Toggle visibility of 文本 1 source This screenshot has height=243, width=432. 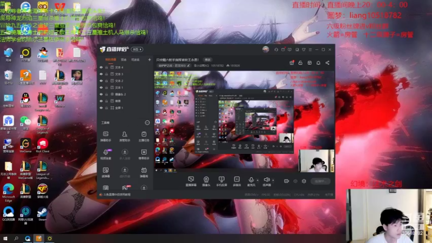tap(101, 87)
